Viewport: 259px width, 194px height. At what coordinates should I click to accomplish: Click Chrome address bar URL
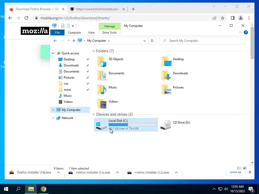pyautogui.click(x=75, y=18)
